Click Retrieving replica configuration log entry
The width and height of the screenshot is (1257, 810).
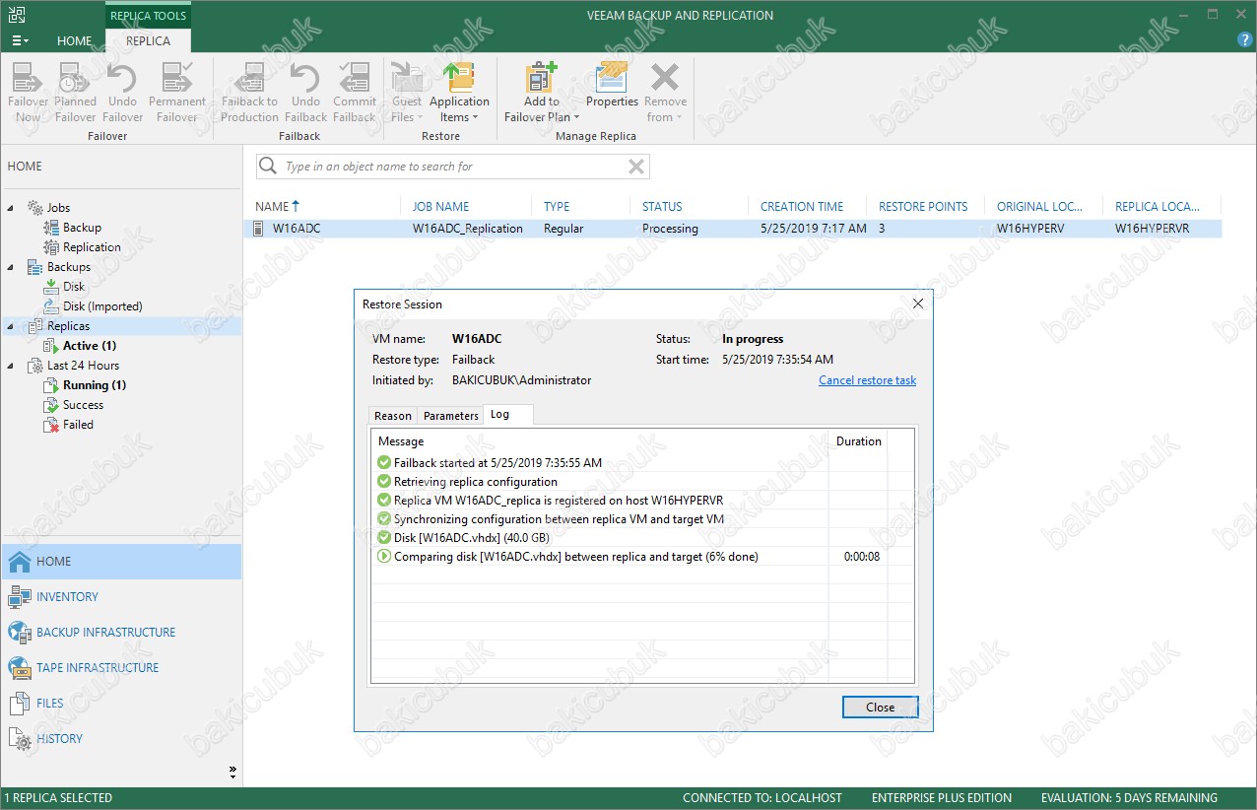point(476,482)
